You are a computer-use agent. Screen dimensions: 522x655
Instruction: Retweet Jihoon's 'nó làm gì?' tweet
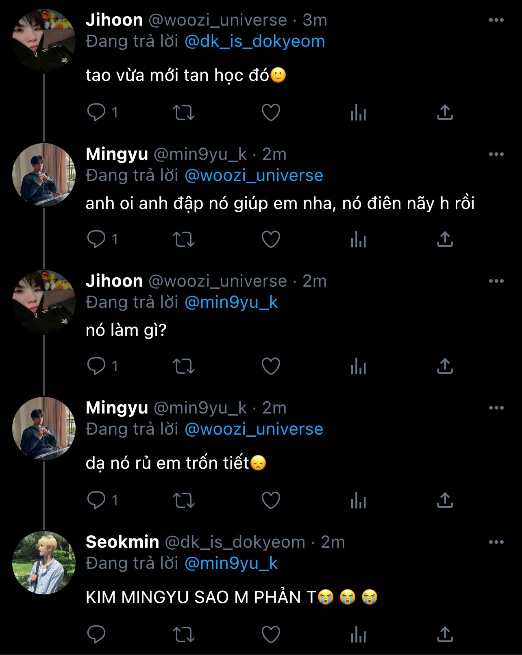click(x=184, y=366)
